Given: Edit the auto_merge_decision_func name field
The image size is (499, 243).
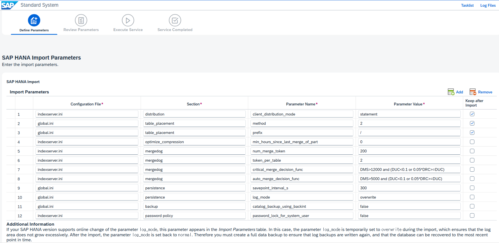Looking at the screenshot, I should click(x=302, y=179).
